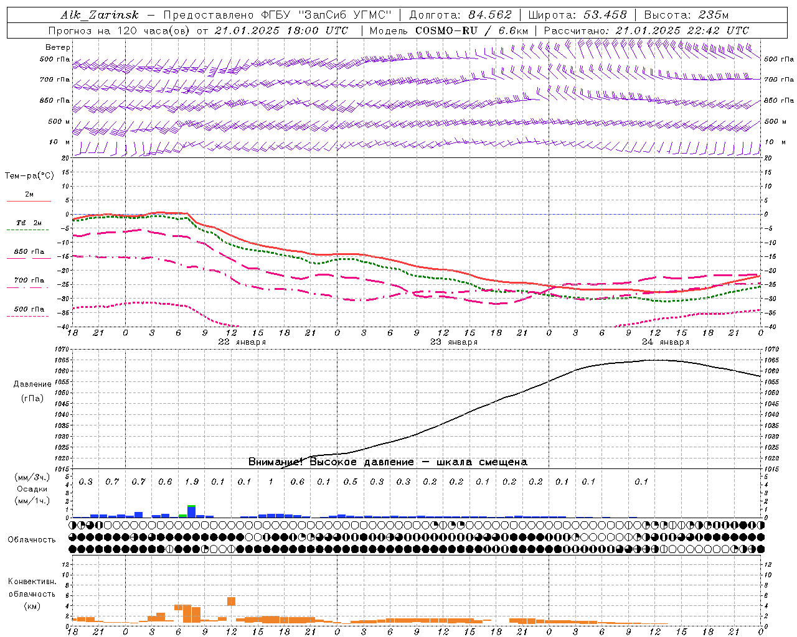Screen dimensions: 797x637
Task: Click the green precipitation bar
Action: pyautogui.click(x=182, y=516)
